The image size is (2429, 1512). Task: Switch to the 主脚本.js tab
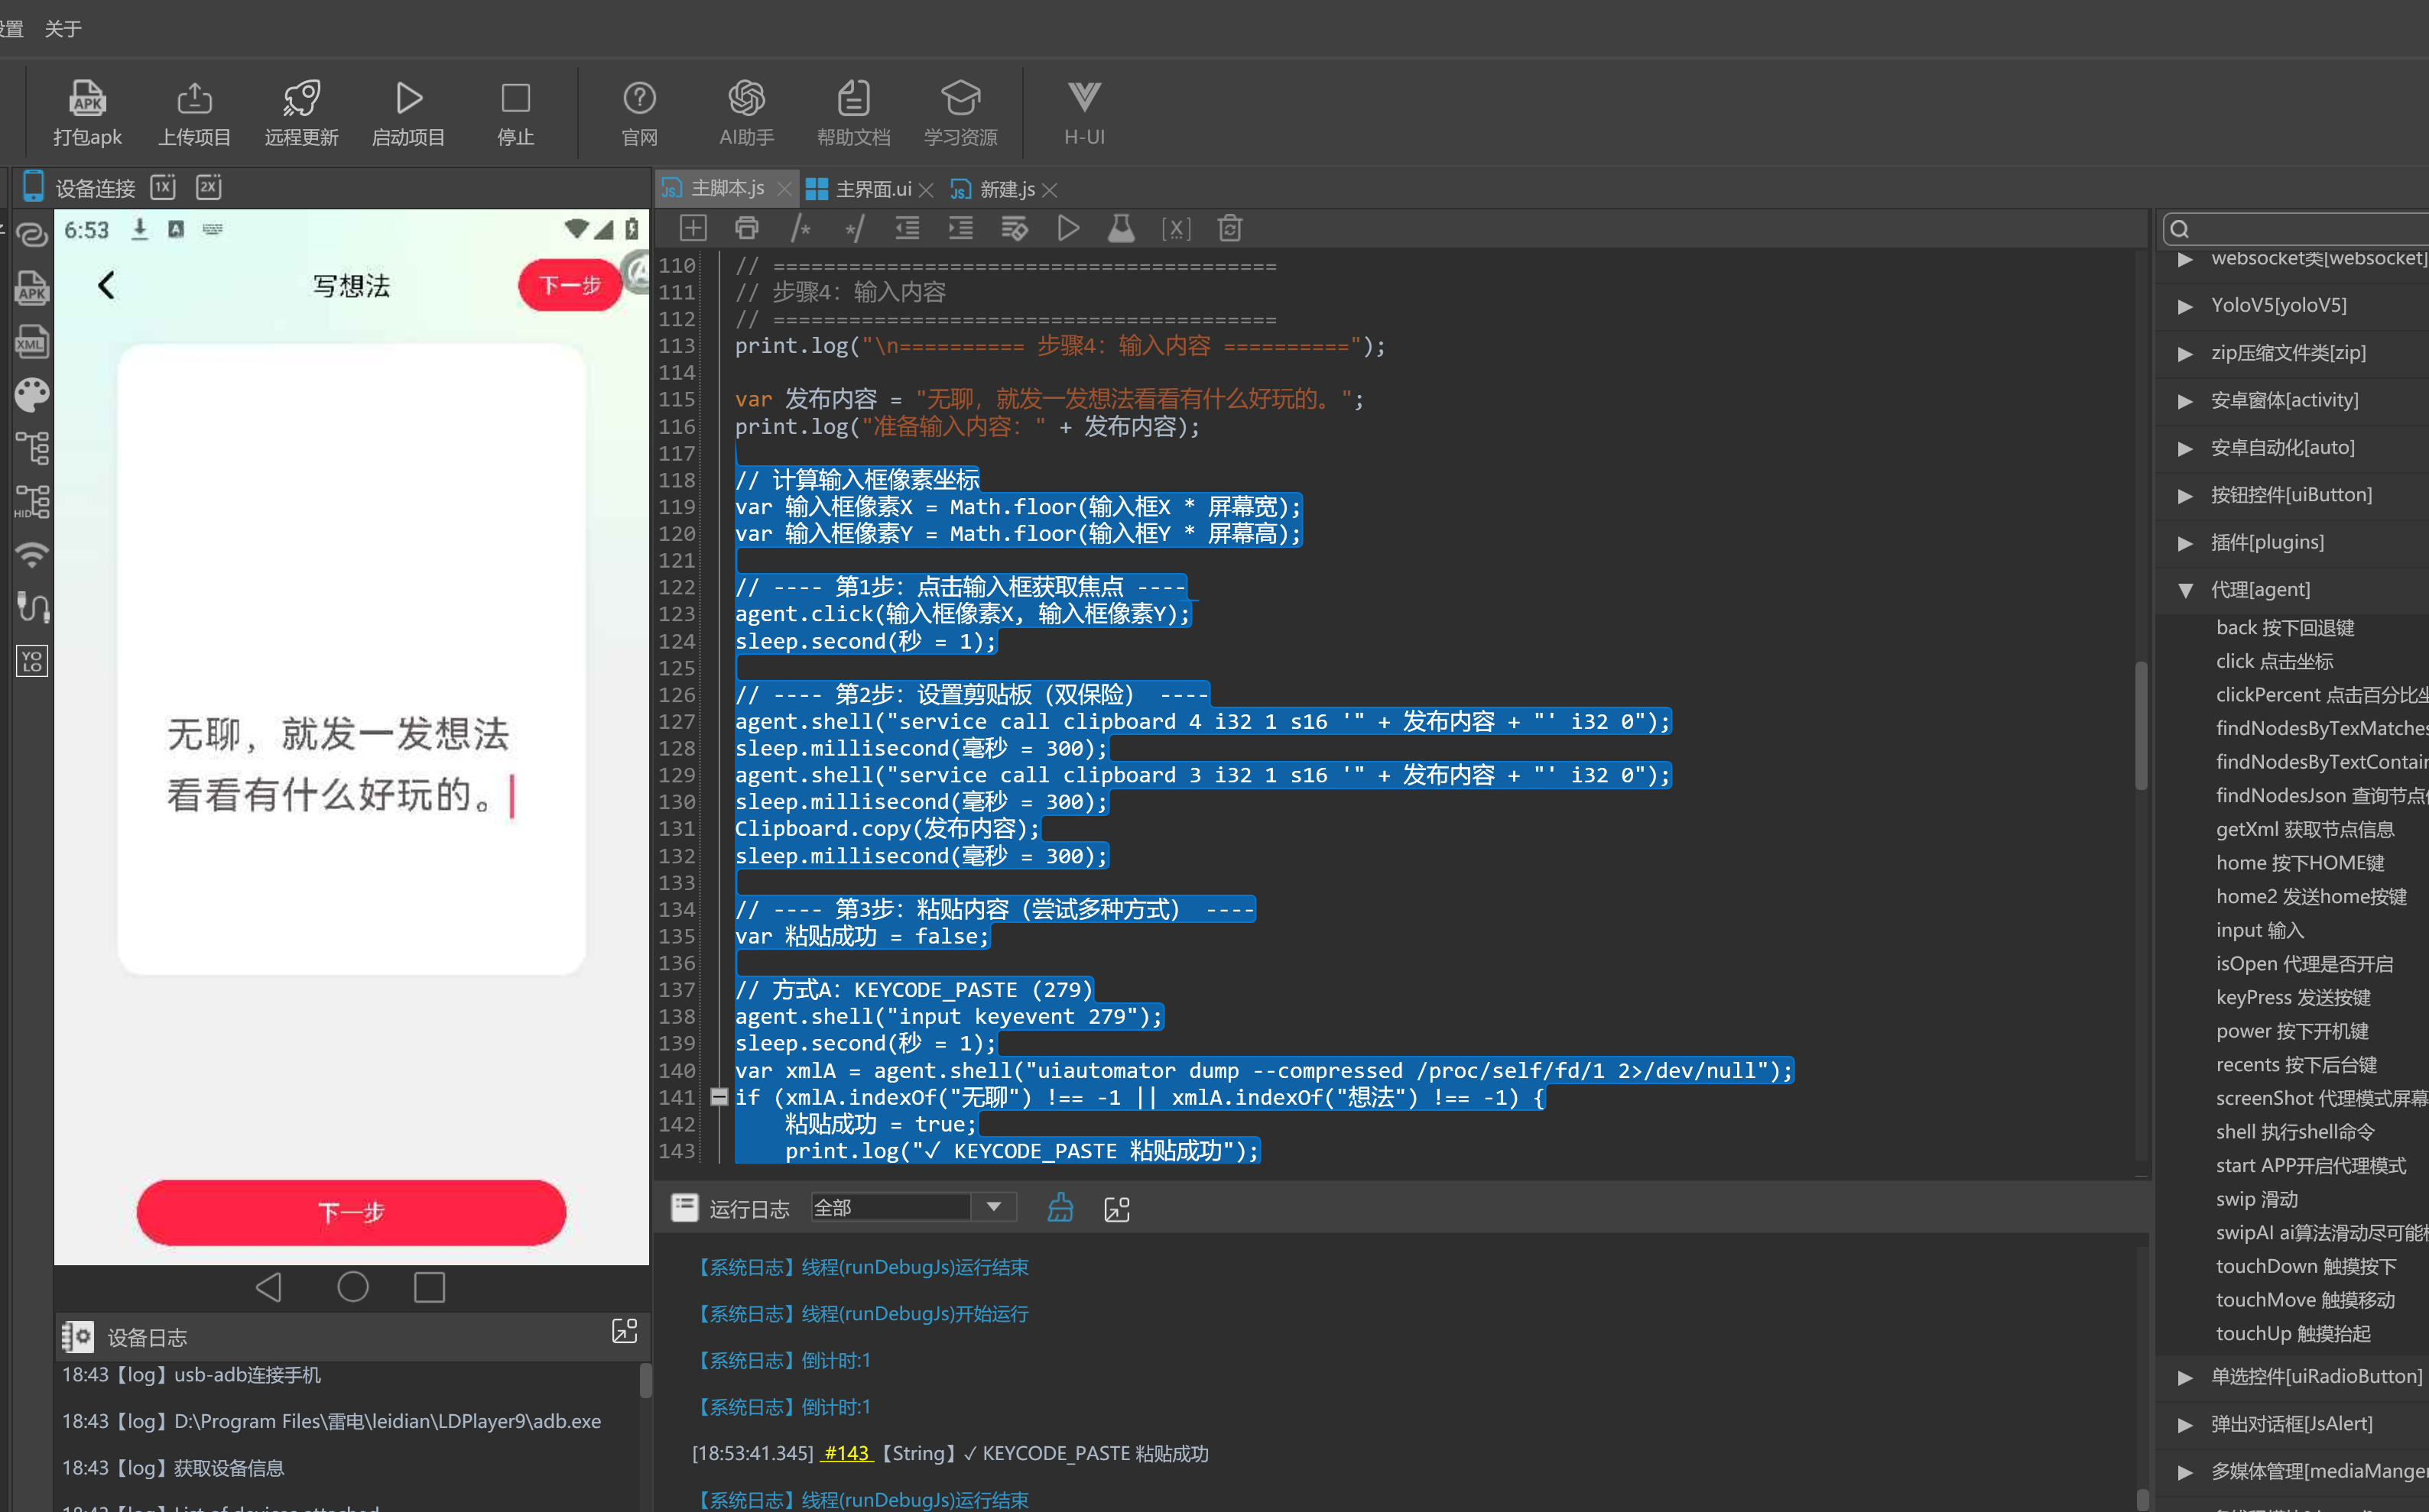(727, 188)
